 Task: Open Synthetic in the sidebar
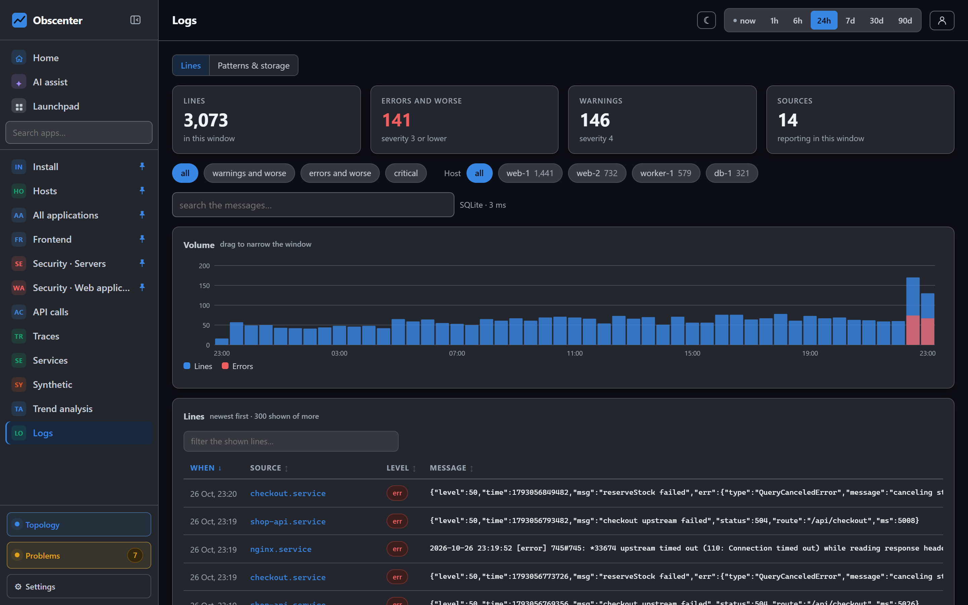[x=79, y=385]
